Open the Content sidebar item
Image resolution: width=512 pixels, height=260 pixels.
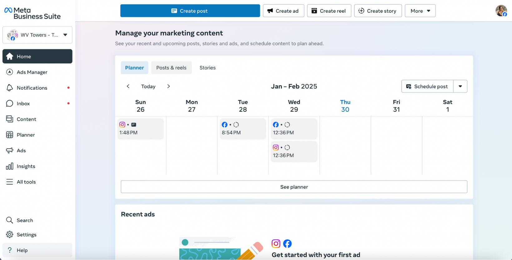coord(26,119)
